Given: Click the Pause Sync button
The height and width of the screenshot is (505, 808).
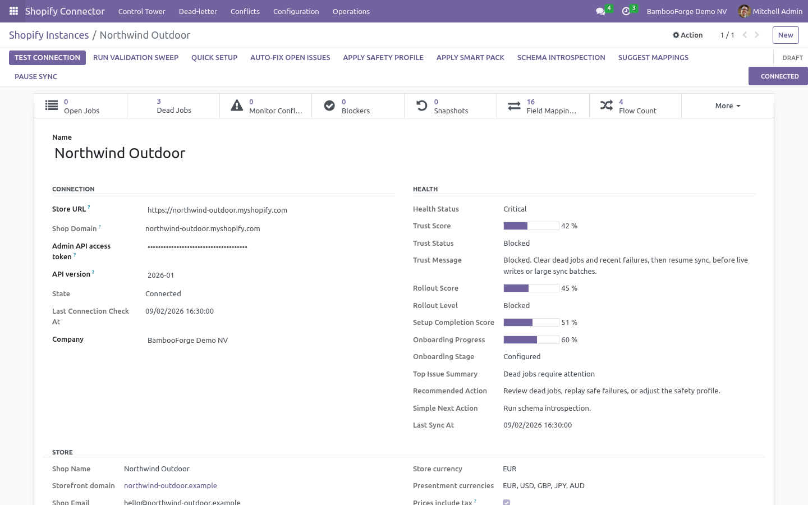Looking at the screenshot, I should click(x=36, y=76).
